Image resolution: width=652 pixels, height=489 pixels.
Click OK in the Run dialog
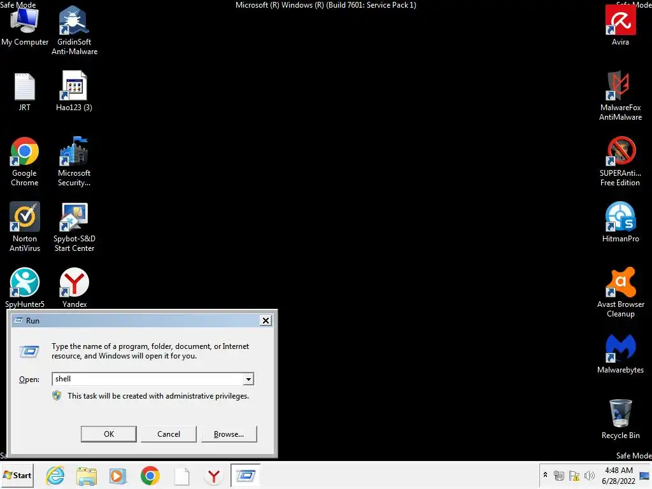point(108,434)
